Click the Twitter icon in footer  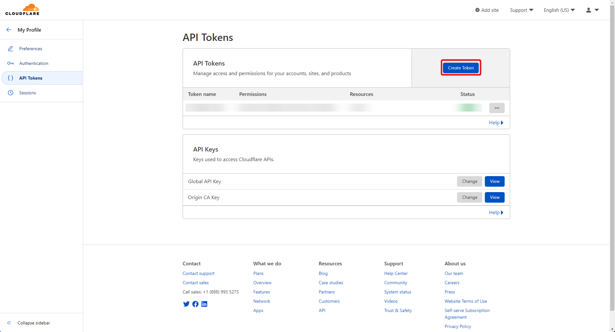(186, 304)
